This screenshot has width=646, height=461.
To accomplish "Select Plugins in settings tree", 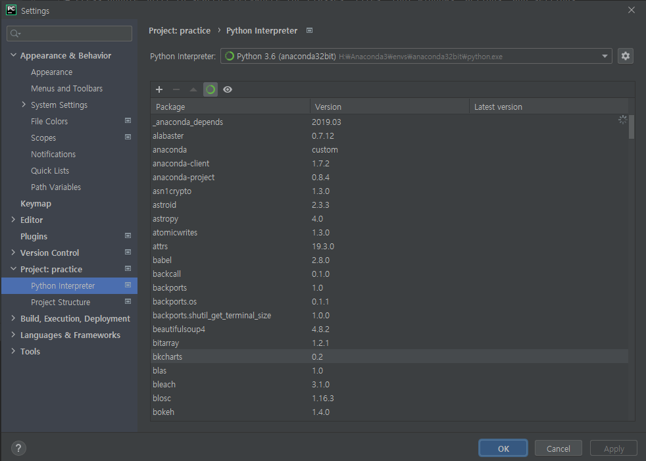I will click(x=34, y=237).
